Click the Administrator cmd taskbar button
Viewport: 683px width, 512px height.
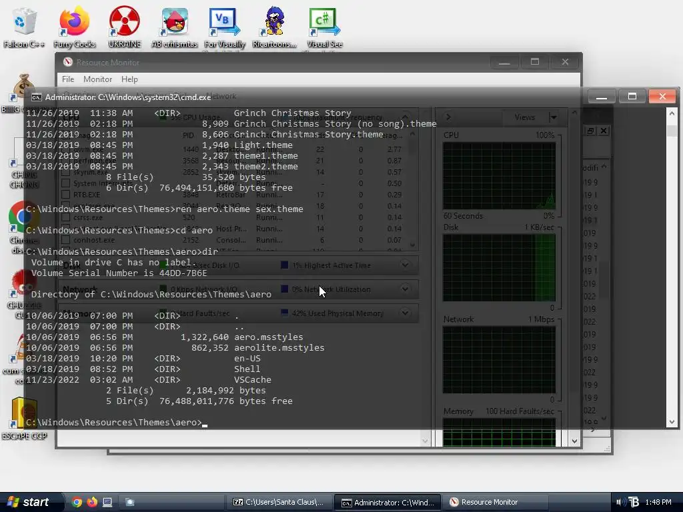pyautogui.click(x=388, y=503)
